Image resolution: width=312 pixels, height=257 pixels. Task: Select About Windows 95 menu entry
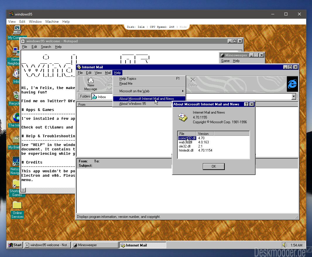[143, 104]
